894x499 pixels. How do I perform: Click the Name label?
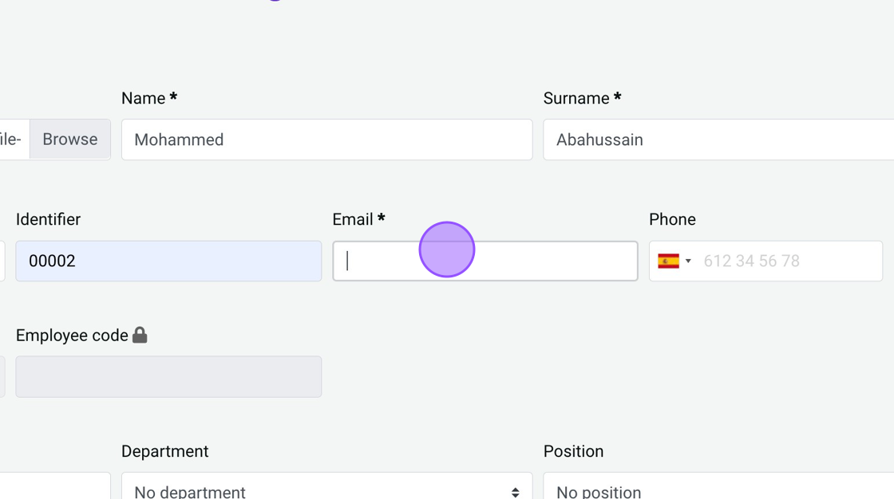click(144, 98)
